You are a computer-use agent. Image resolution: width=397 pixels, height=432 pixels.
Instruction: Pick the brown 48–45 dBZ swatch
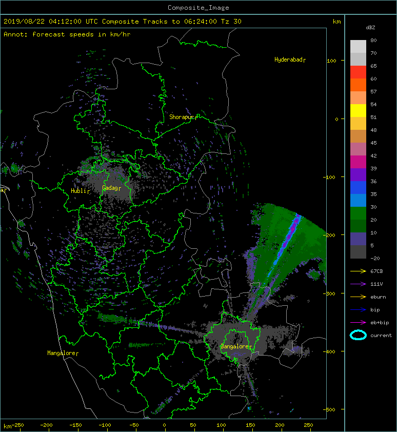tap(358, 136)
